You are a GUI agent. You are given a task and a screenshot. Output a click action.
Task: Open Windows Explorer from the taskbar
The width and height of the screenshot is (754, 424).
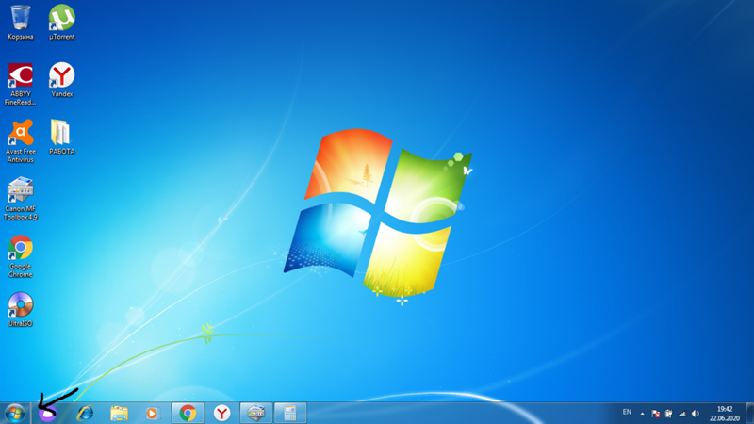(119, 413)
